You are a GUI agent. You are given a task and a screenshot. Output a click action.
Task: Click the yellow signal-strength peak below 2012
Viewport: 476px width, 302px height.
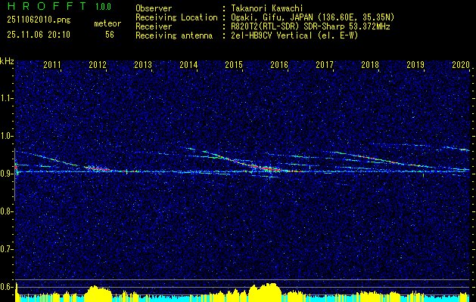coord(98,293)
